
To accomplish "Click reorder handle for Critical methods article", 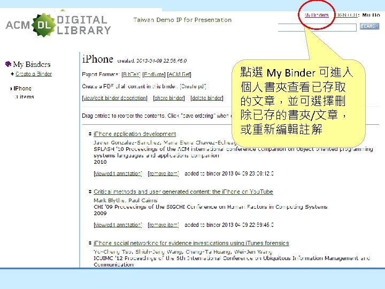I will pyautogui.click(x=90, y=192).
